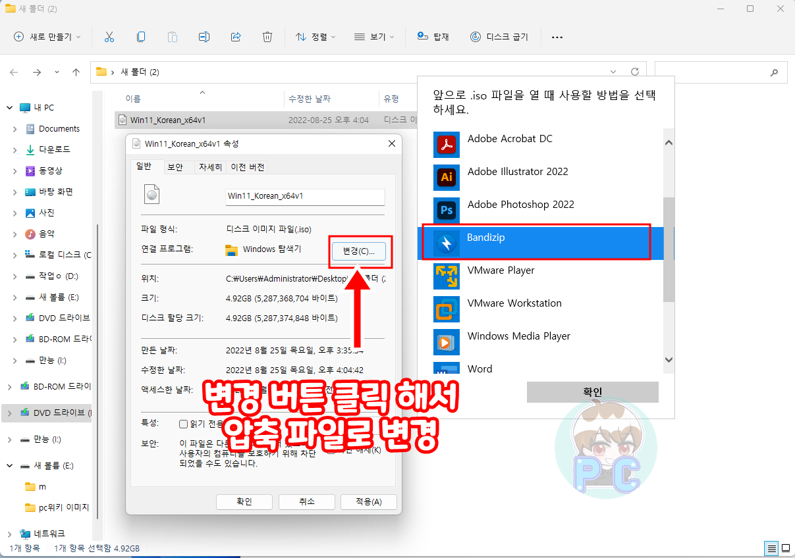Select the Win11_Korean_x64v1 file row
Image resolution: width=795 pixels, height=558 pixels.
[x=267, y=120]
